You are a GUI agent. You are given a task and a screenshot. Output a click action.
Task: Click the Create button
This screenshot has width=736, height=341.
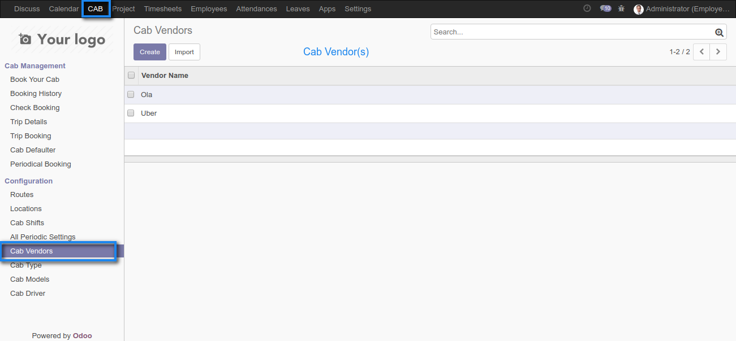(150, 52)
